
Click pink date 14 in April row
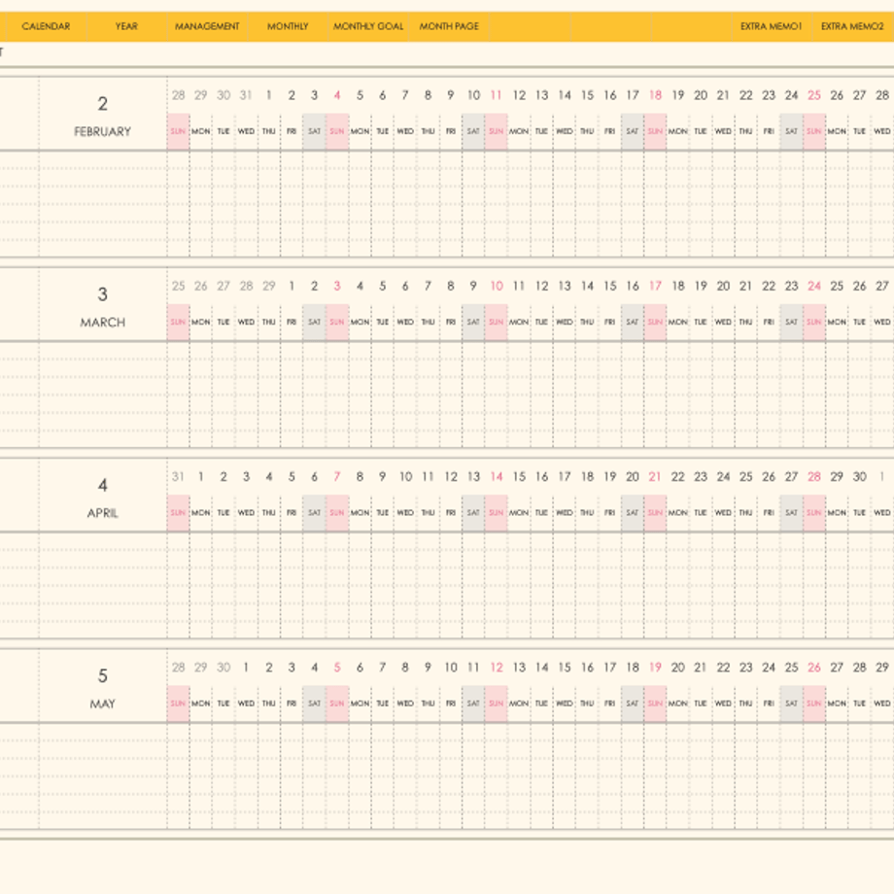coord(496,477)
